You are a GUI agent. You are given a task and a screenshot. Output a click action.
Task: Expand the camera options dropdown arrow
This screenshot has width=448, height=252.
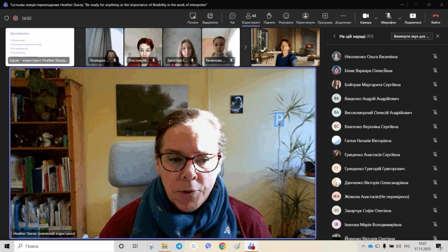tap(376, 18)
